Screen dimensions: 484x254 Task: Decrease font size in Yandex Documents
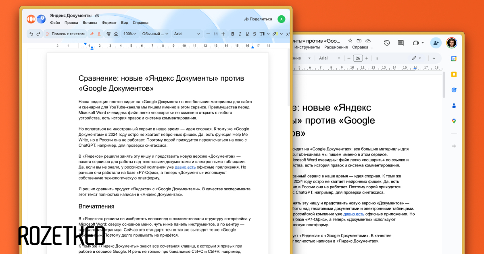pyautogui.click(x=209, y=34)
